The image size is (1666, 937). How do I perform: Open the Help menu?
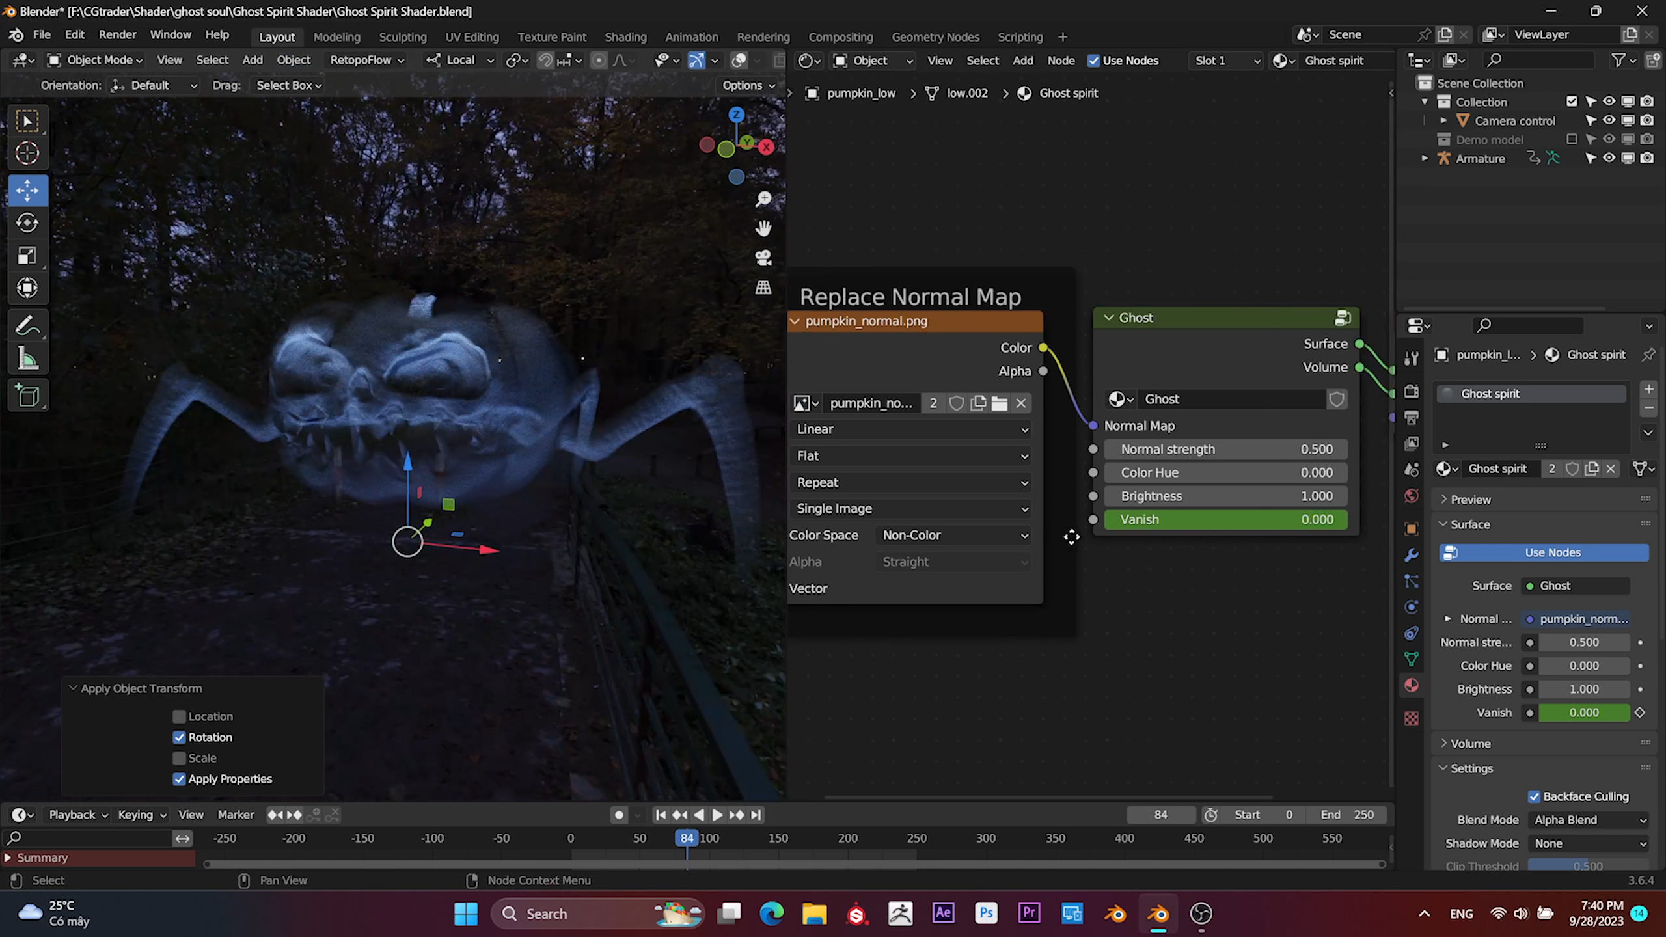click(x=217, y=34)
